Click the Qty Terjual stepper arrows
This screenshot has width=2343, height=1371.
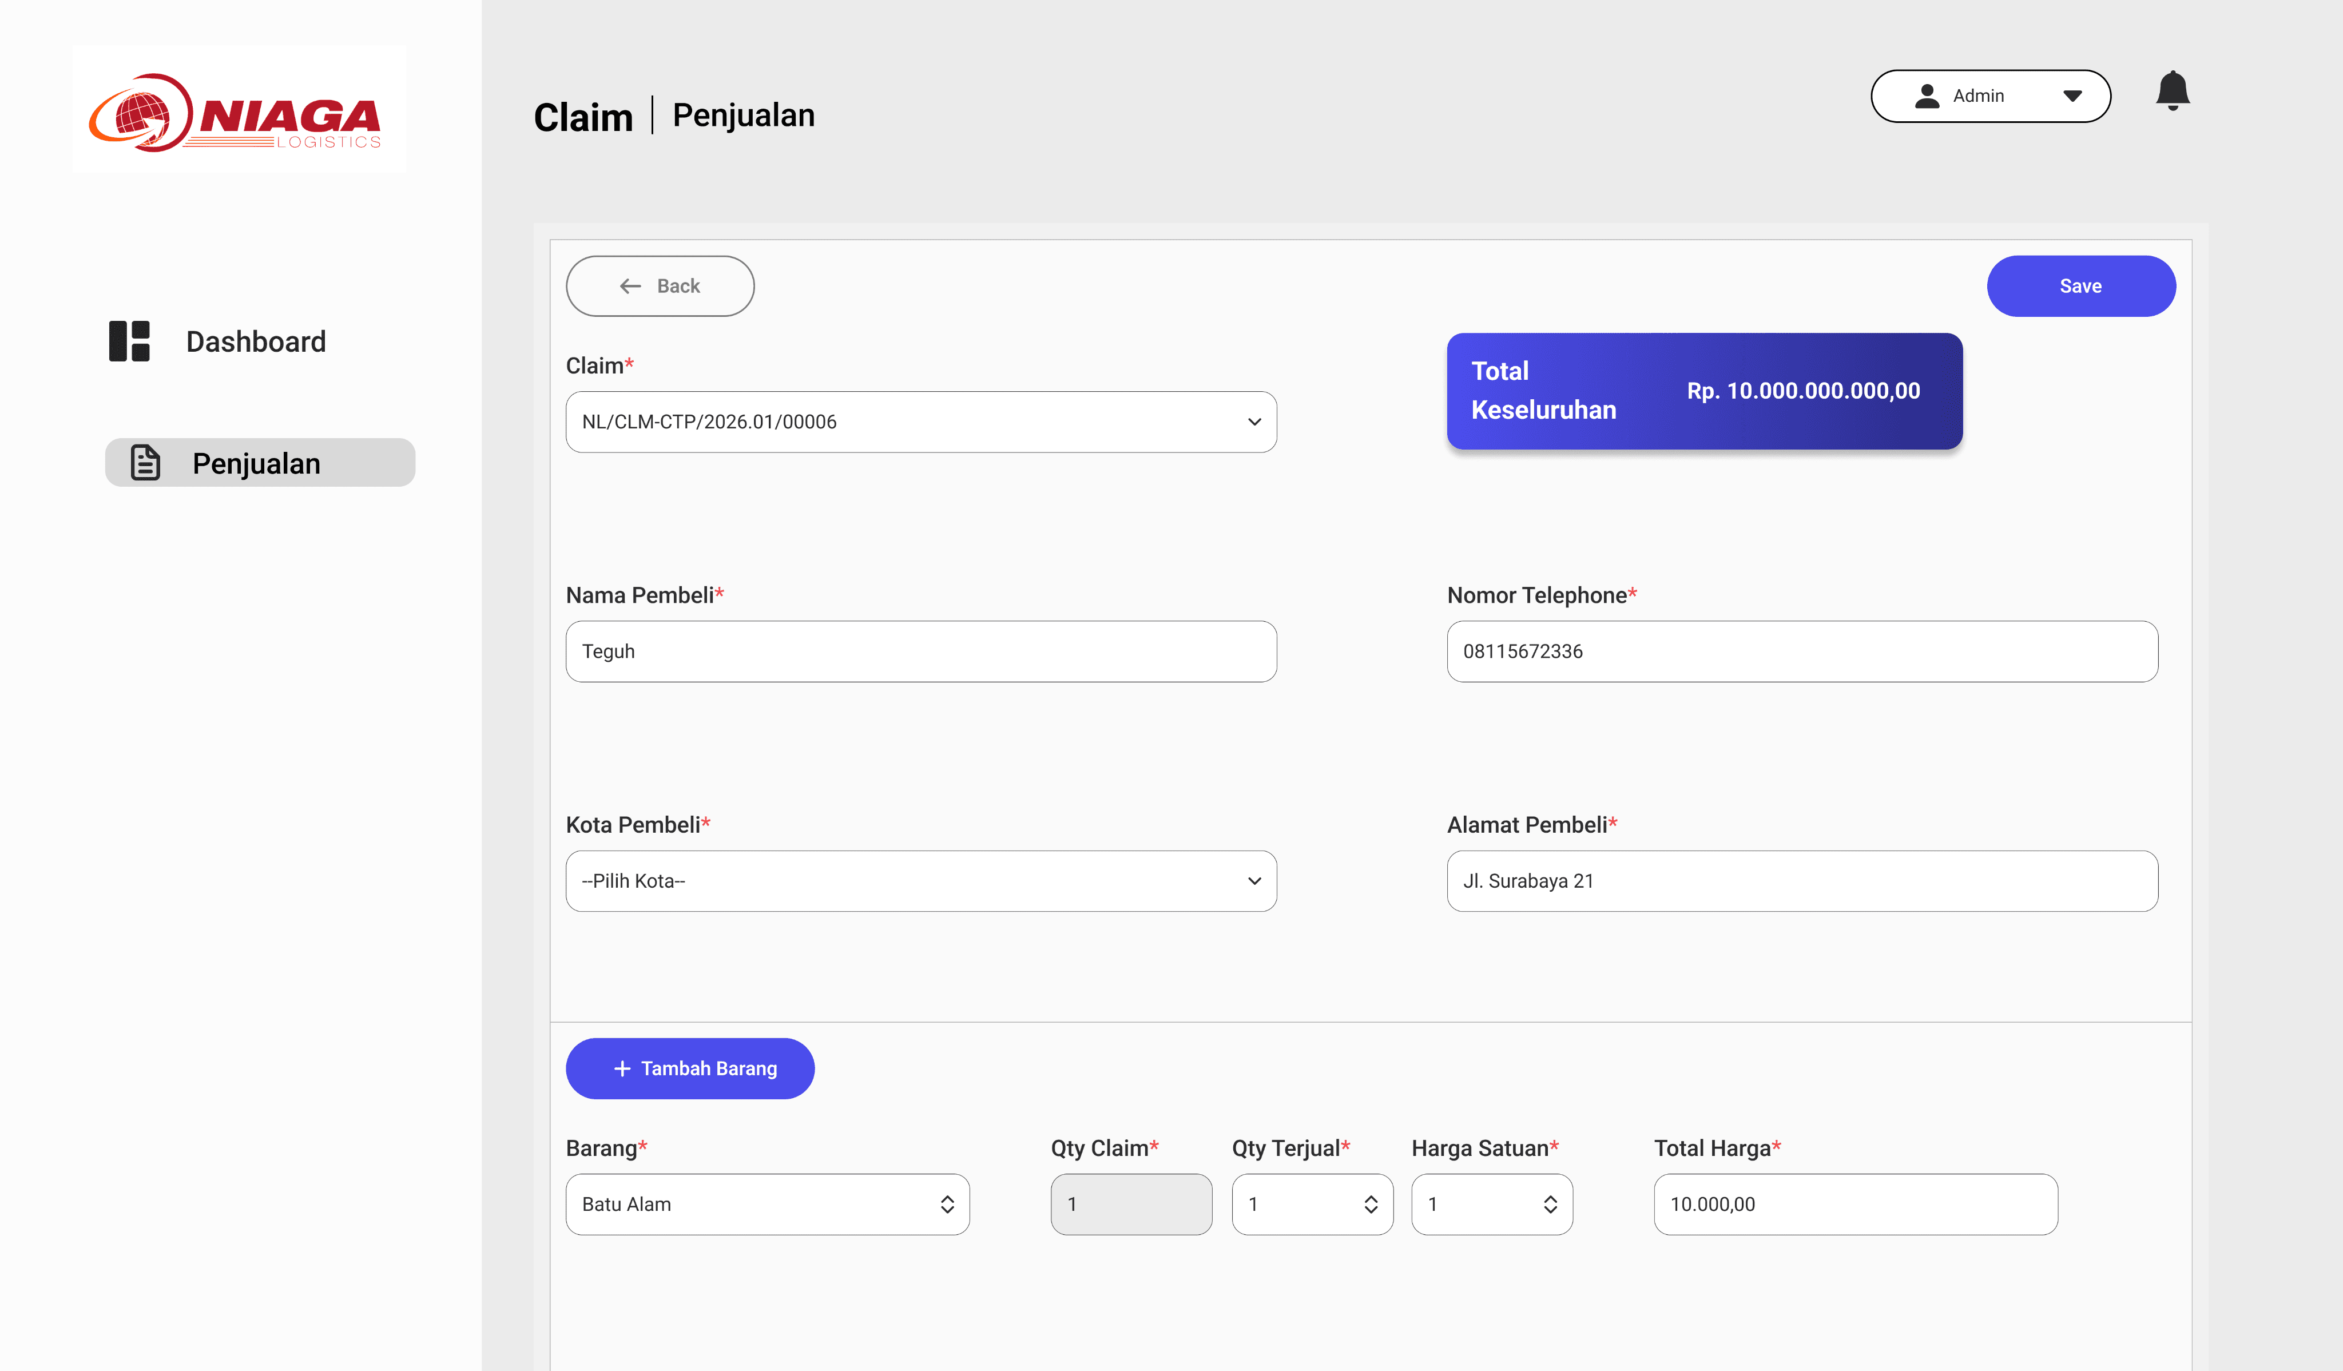1371,1205
